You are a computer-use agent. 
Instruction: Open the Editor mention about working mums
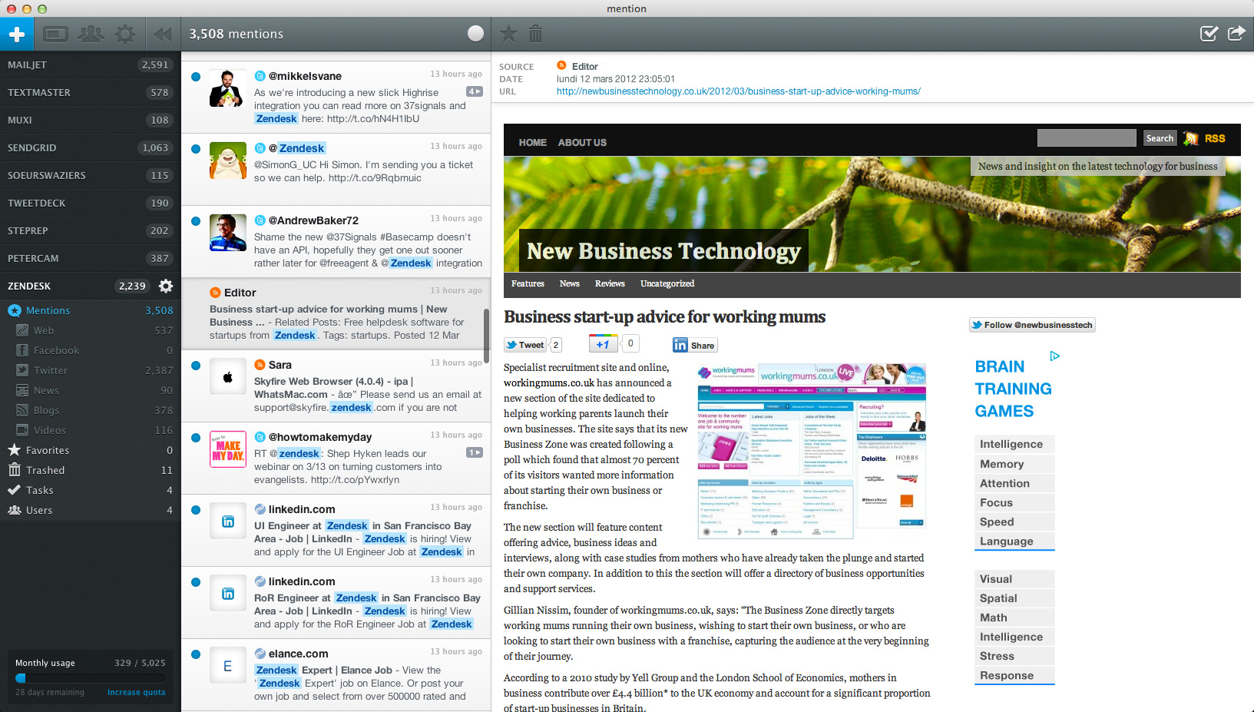tap(336, 314)
